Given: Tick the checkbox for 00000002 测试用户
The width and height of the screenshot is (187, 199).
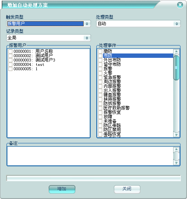Looking at the screenshot, I should (10, 56).
